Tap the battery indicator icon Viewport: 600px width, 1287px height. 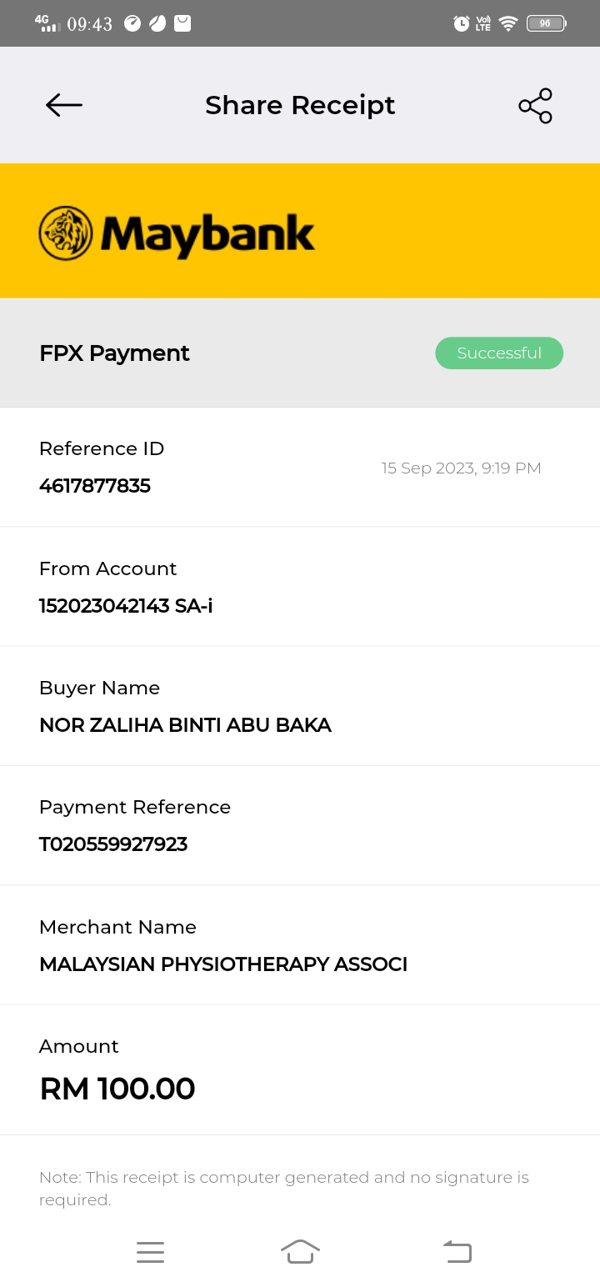[x=546, y=24]
